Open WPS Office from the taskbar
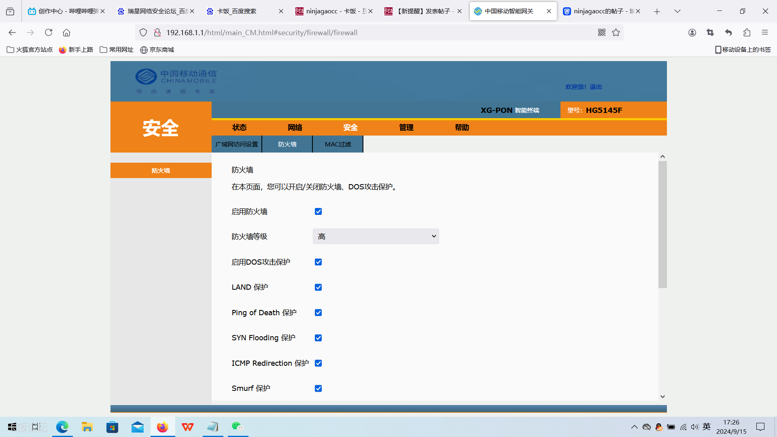Viewport: 777px width, 437px height. [187, 427]
